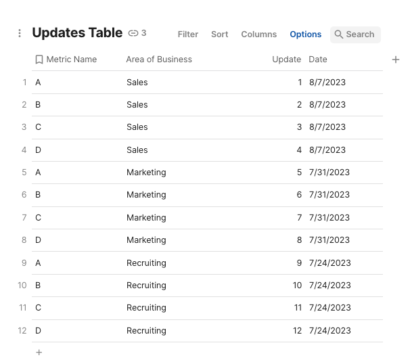Open the table Options panel
Image resolution: width=410 pixels, height=364 pixels.
point(305,35)
